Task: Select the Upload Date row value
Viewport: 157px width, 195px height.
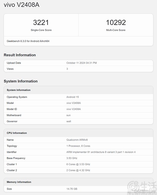Action: [x=81, y=63]
